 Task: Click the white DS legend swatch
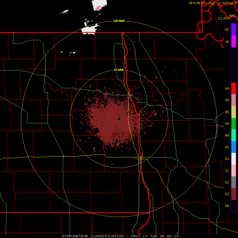(x=234, y=159)
